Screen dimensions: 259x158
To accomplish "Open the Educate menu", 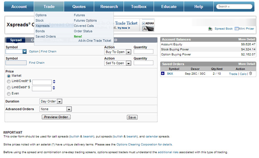I will click(169, 6).
